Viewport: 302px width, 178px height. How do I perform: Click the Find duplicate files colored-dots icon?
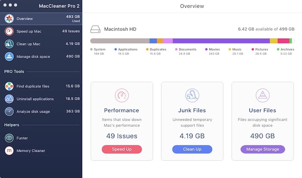[x=9, y=86]
